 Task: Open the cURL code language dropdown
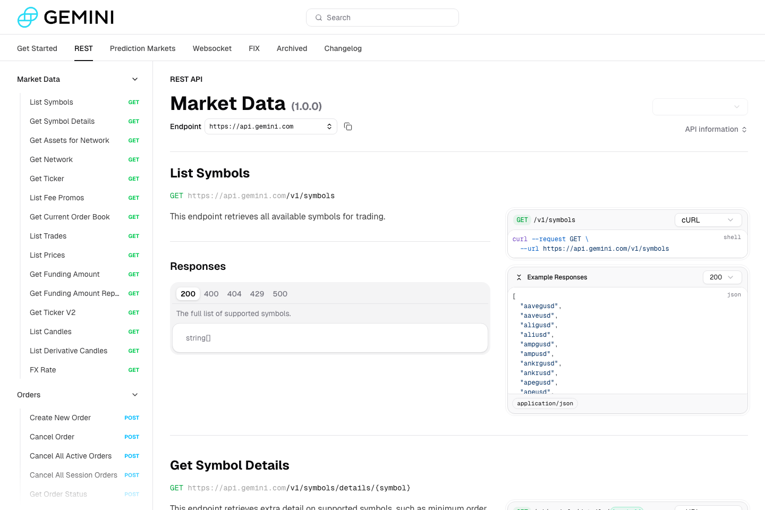[708, 219]
